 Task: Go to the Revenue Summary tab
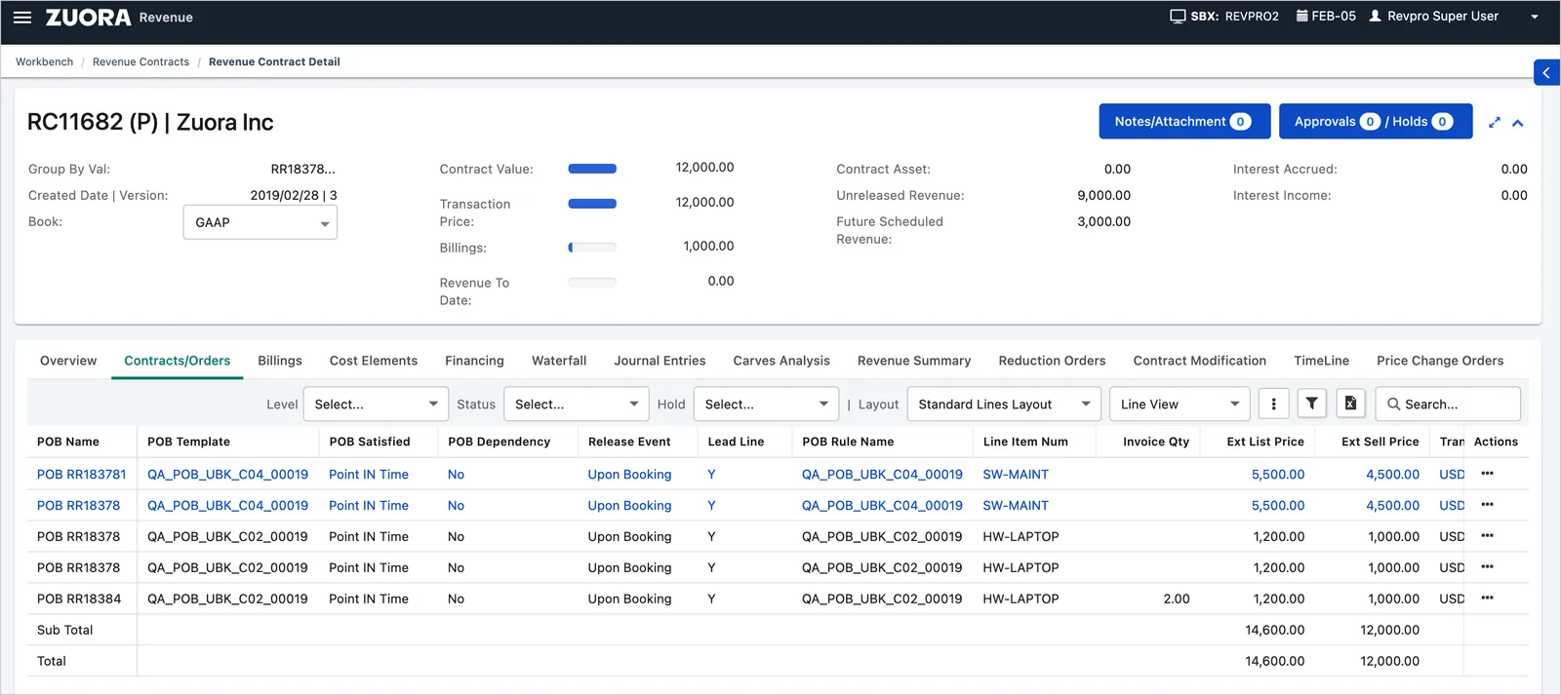click(914, 361)
